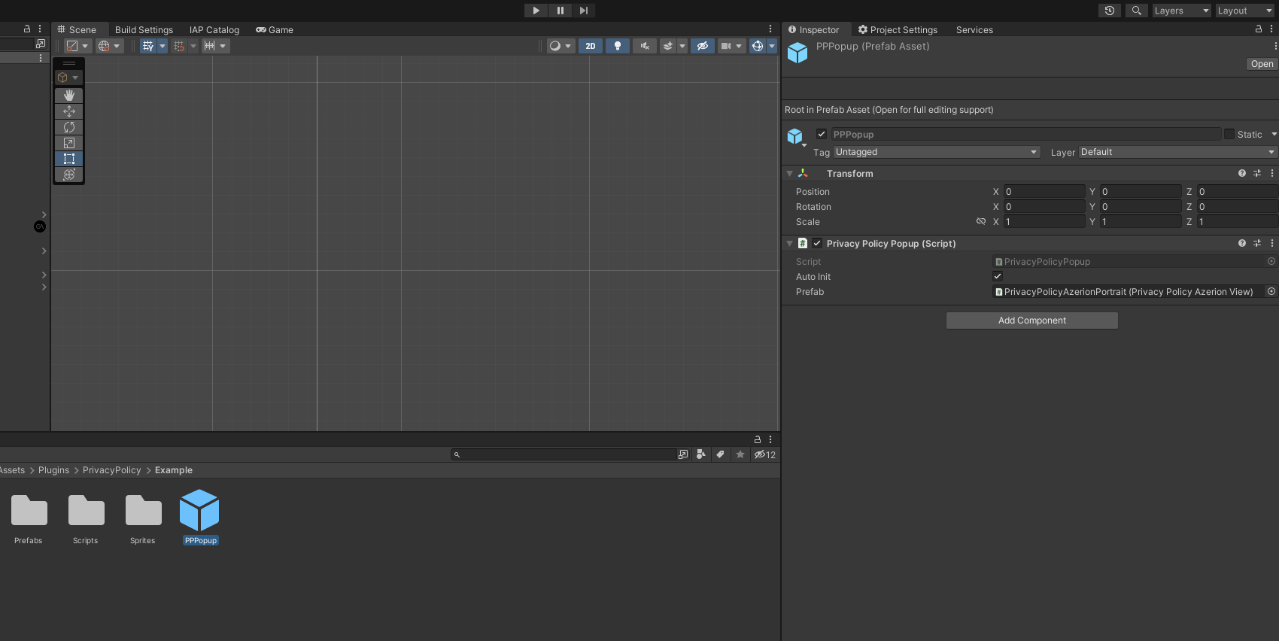Toggle grid visibility icon
The image size is (1279, 641).
click(x=148, y=46)
